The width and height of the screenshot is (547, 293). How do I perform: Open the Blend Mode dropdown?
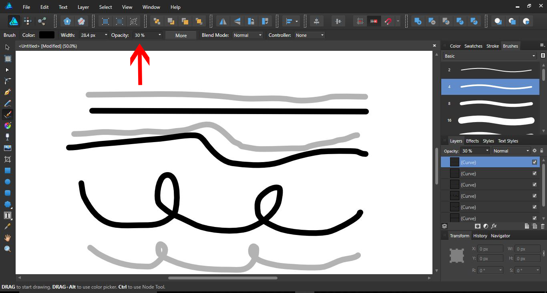248,35
